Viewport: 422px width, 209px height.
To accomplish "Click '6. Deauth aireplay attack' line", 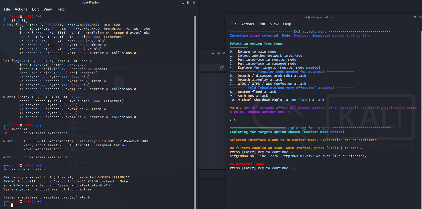I will pos(256,80).
